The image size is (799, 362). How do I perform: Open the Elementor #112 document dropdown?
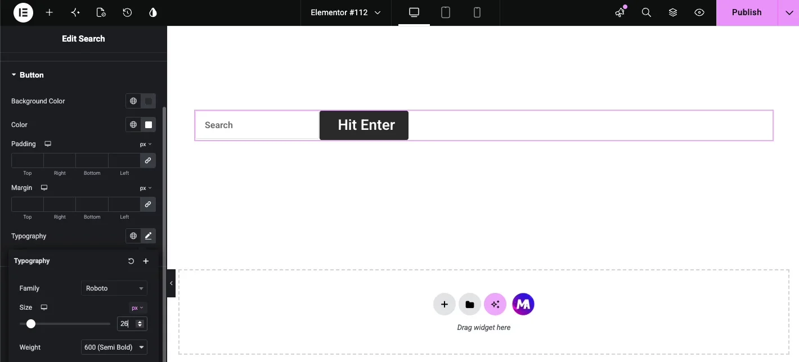[345, 12]
